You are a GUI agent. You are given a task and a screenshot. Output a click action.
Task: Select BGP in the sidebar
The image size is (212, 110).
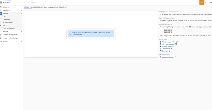[x=4, y=25]
